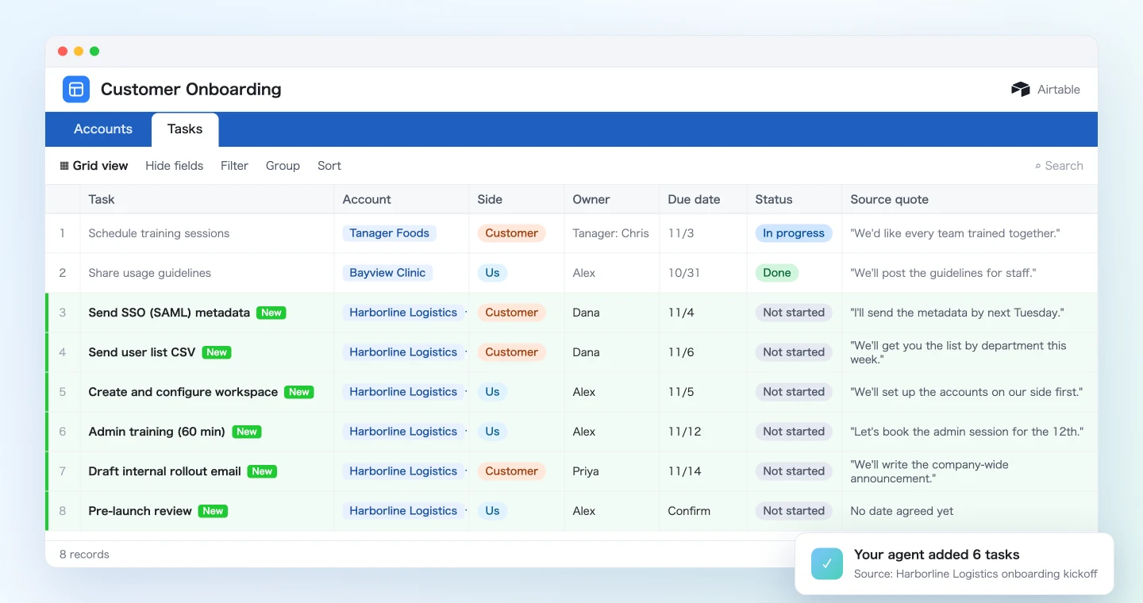Click the "Your agent added 6 tasks" notification
1143x603 pixels.
pos(954,563)
